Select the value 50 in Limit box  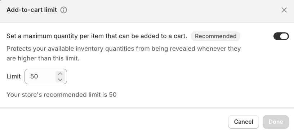[x=34, y=76]
